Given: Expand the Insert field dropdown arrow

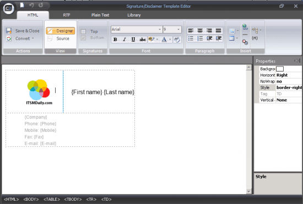Looking at the screenshot, I should (x=261, y=30).
